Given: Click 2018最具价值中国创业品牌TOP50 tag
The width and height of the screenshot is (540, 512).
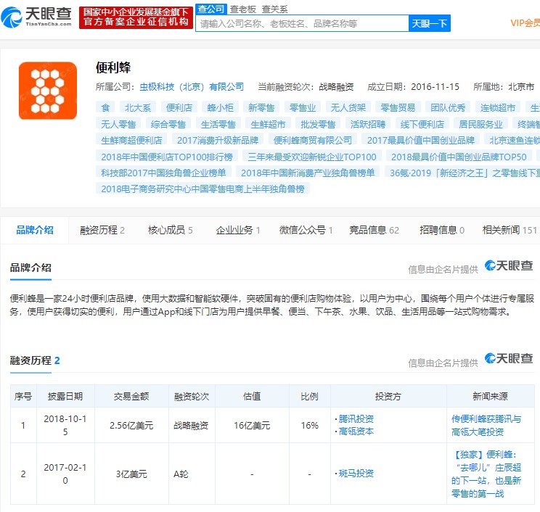Looking at the screenshot, I should (x=459, y=157).
